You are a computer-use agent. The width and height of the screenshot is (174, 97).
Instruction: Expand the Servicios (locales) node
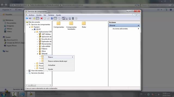(27, 73)
